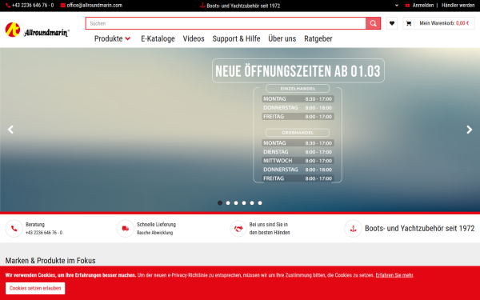Open the Support & Hilfe menu item
Image resolution: width=480 pixels, height=300 pixels.
coord(236,38)
